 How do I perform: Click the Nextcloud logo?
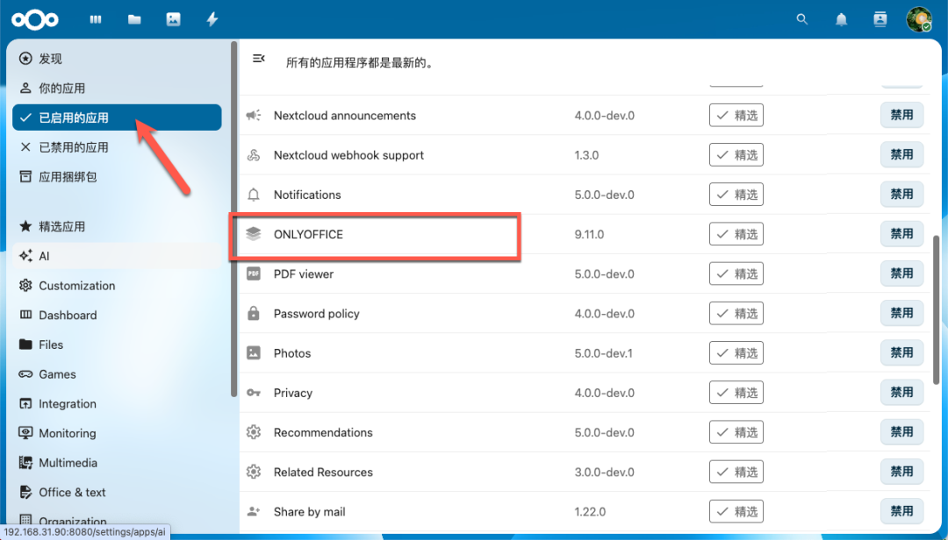(34, 18)
